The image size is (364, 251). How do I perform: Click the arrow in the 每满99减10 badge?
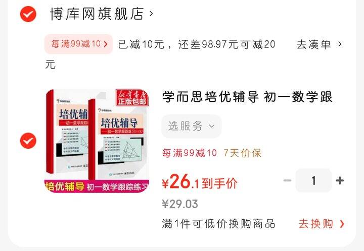106,44
